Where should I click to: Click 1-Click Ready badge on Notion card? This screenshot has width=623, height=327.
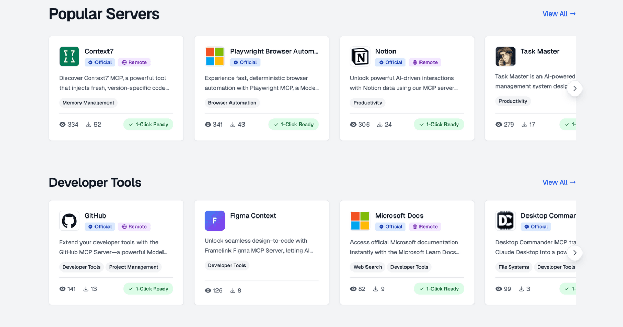coord(439,125)
